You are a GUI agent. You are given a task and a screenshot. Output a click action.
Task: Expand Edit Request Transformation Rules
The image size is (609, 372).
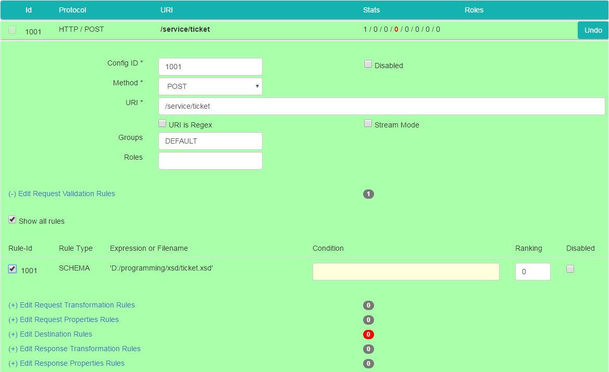point(71,305)
